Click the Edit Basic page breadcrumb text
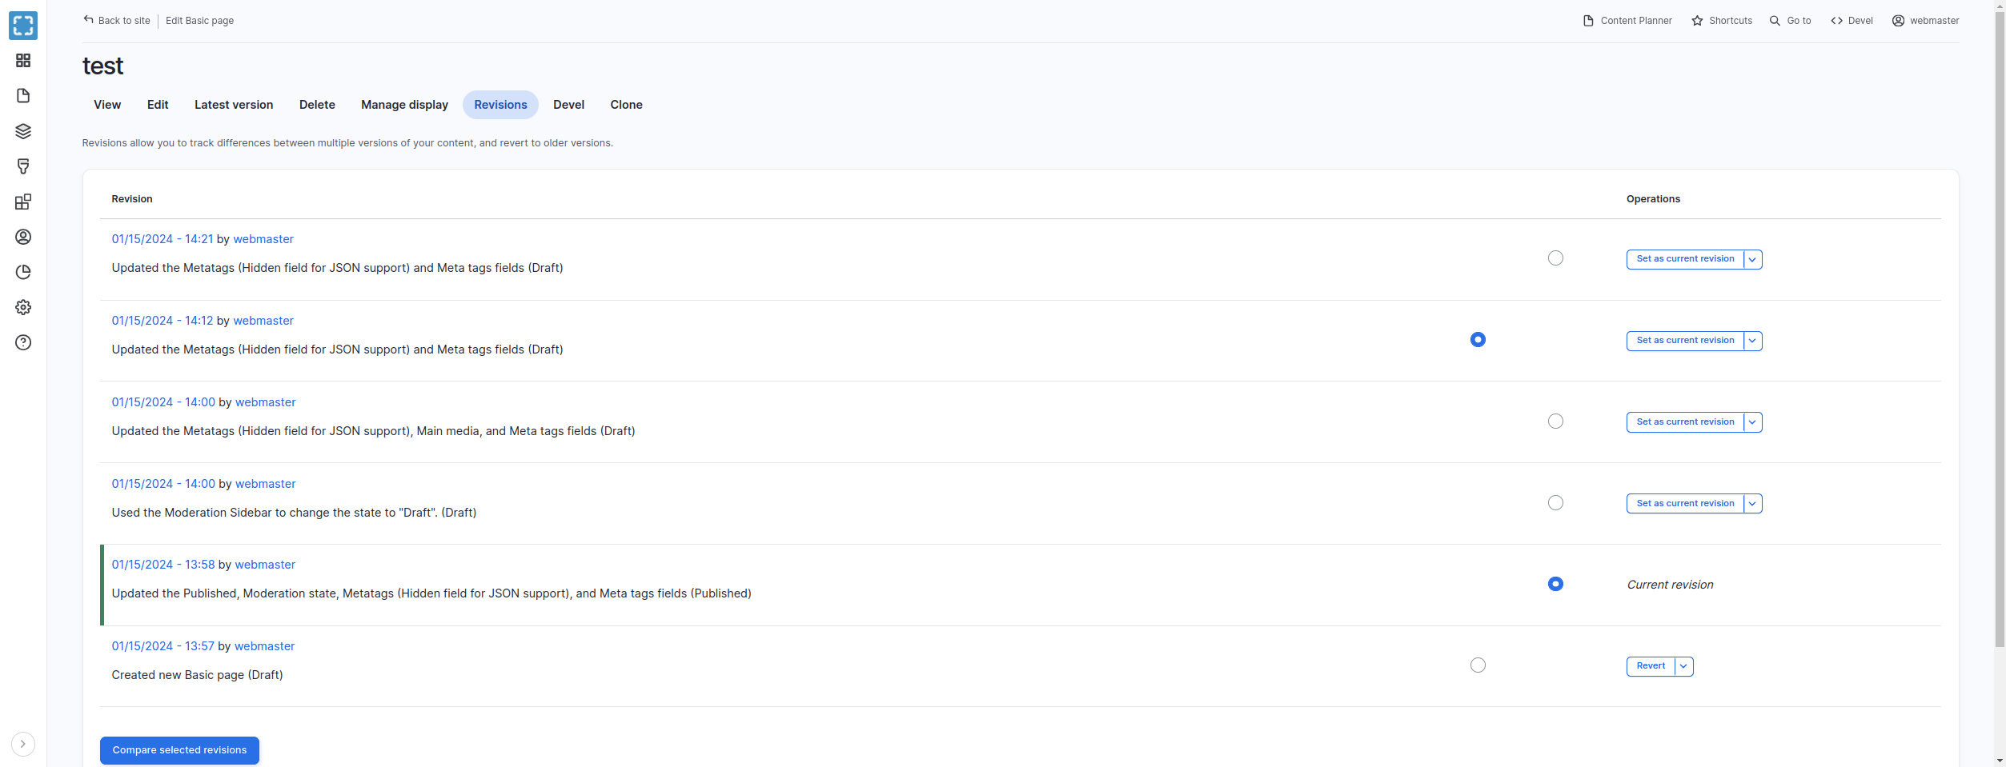2006x767 pixels. click(200, 21)
